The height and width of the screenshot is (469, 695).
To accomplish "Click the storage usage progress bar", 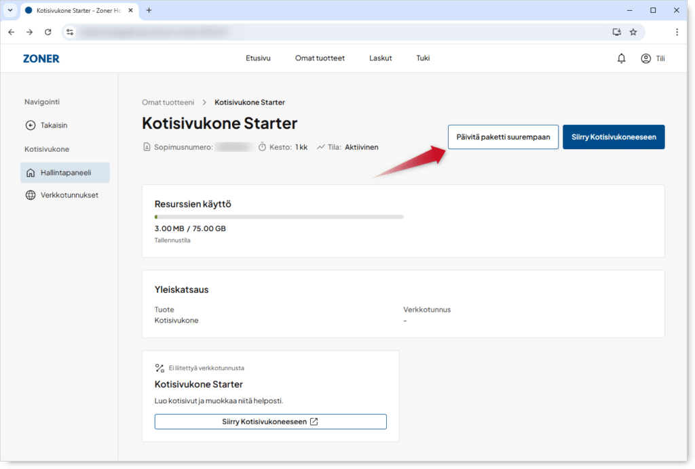I will 279,217.
